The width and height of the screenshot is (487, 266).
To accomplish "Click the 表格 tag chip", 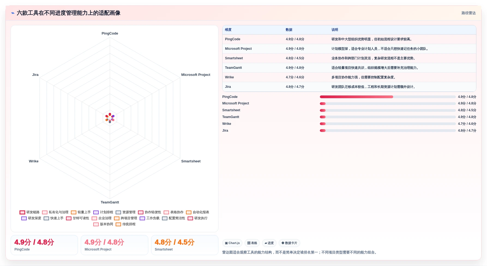I will point(252,243).
